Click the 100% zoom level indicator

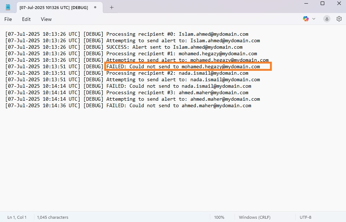click(x=219, y=217)
